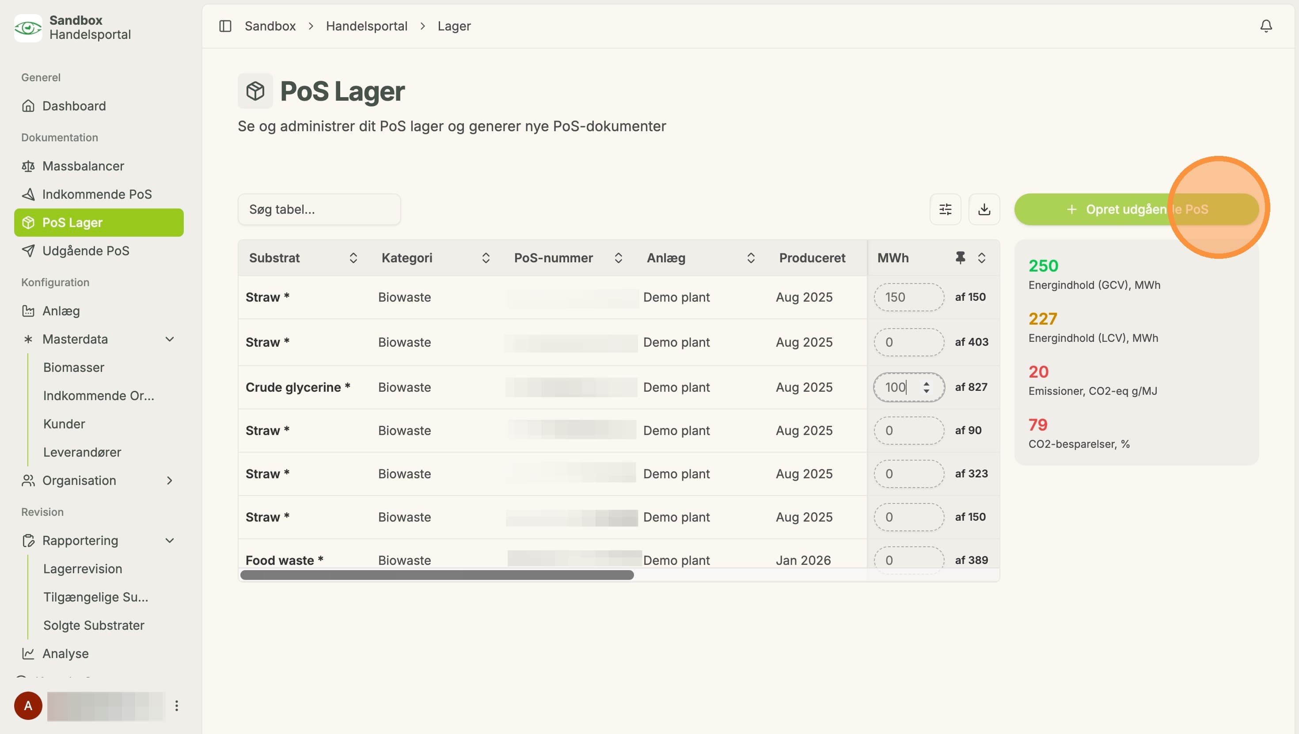Click MWh input in Food waste row
The height and width of the screenshot is (734, 1299).
point(909,560)
